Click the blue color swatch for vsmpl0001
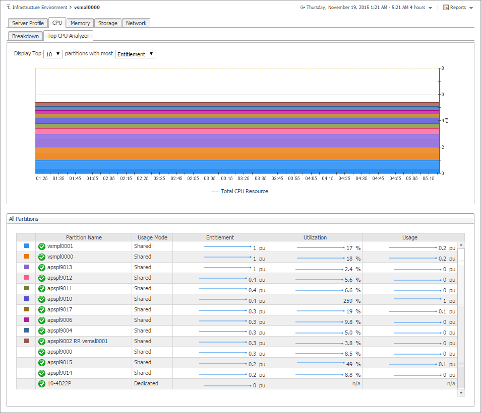Screen dimensions: 481x413 (x=26, y=246)
